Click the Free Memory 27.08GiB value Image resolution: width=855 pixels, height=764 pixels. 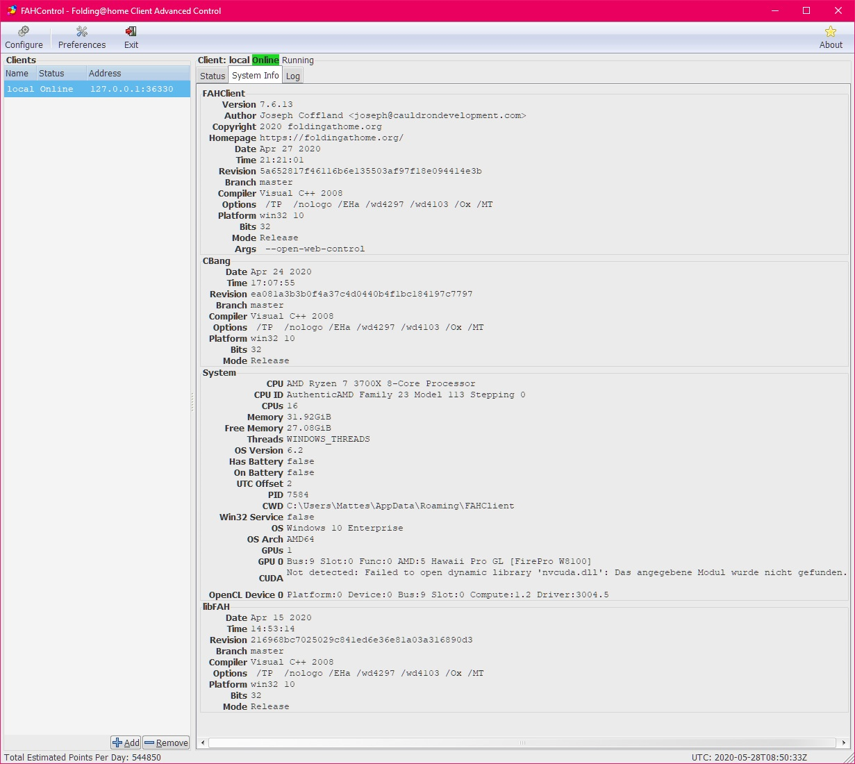pos(308,428)
